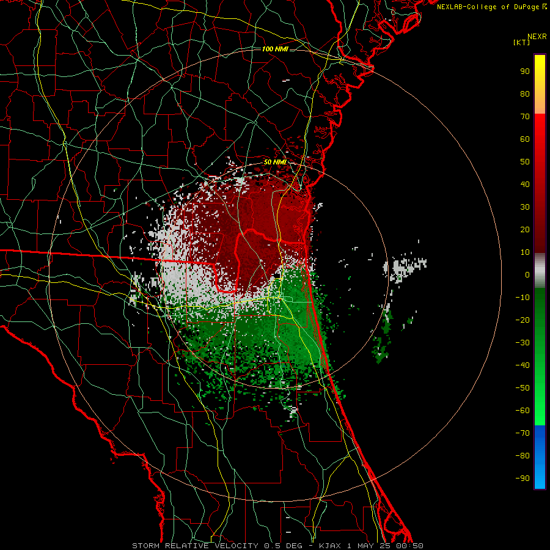Image resolution: width=550 pixels, height=550 pixels.
Task: Click the "[KT]" units label
Action: [522, 42]
